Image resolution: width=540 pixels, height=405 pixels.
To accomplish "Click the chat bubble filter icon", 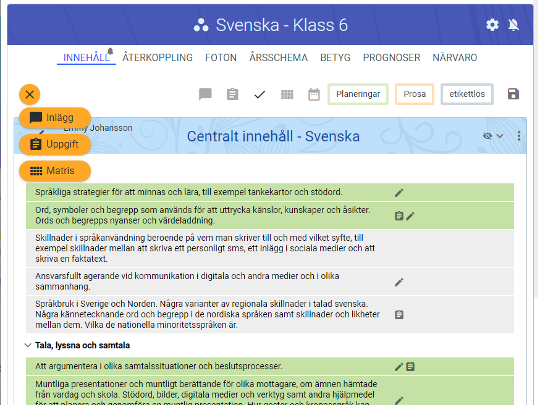I will pos(205,94).
